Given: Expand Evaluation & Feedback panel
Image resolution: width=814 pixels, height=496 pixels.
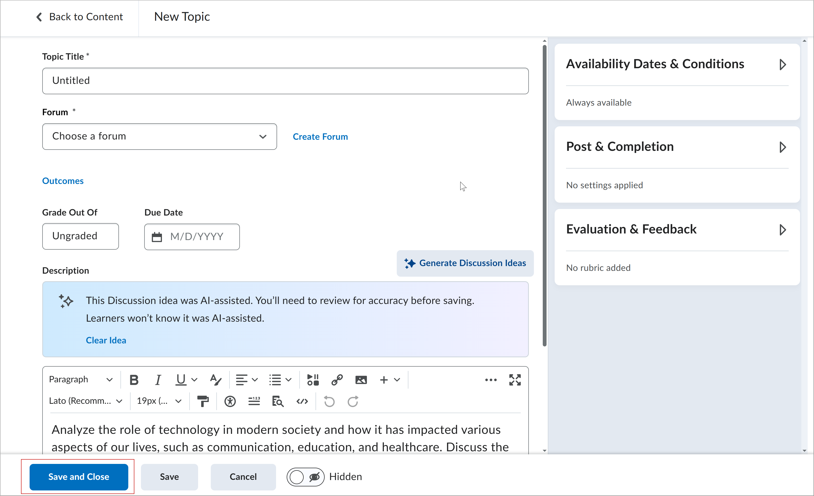Looking at the screenshot, I should point(782,229).
